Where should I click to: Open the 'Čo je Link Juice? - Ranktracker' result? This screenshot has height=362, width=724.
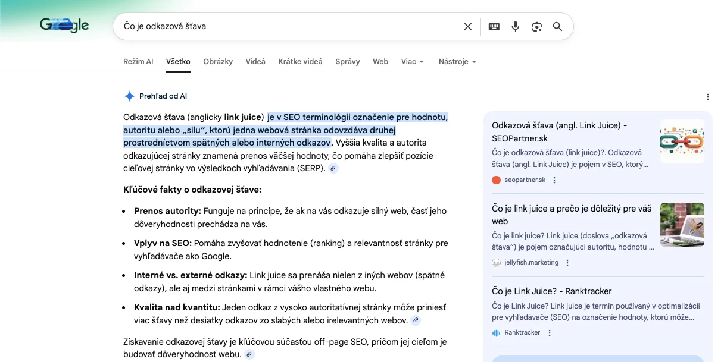tap(552, 291)
